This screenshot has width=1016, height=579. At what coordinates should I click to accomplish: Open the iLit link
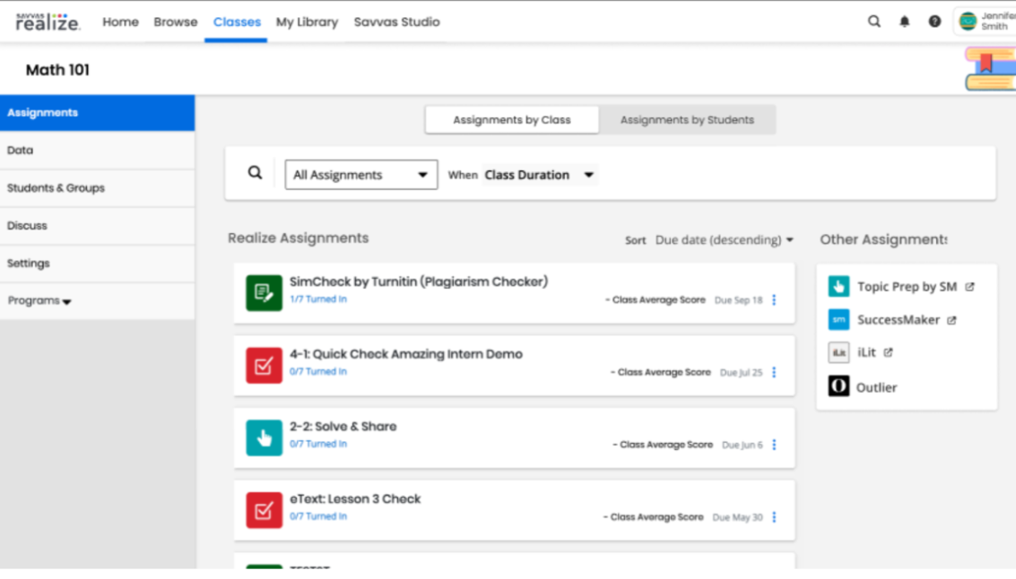pos(866,352)
